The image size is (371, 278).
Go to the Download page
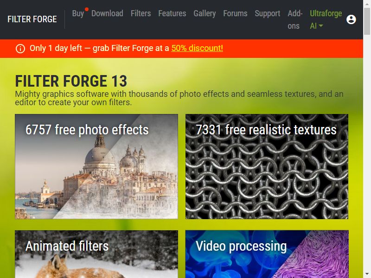(107, 13)
